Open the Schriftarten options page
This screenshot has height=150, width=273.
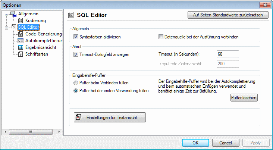pos(37,54)
